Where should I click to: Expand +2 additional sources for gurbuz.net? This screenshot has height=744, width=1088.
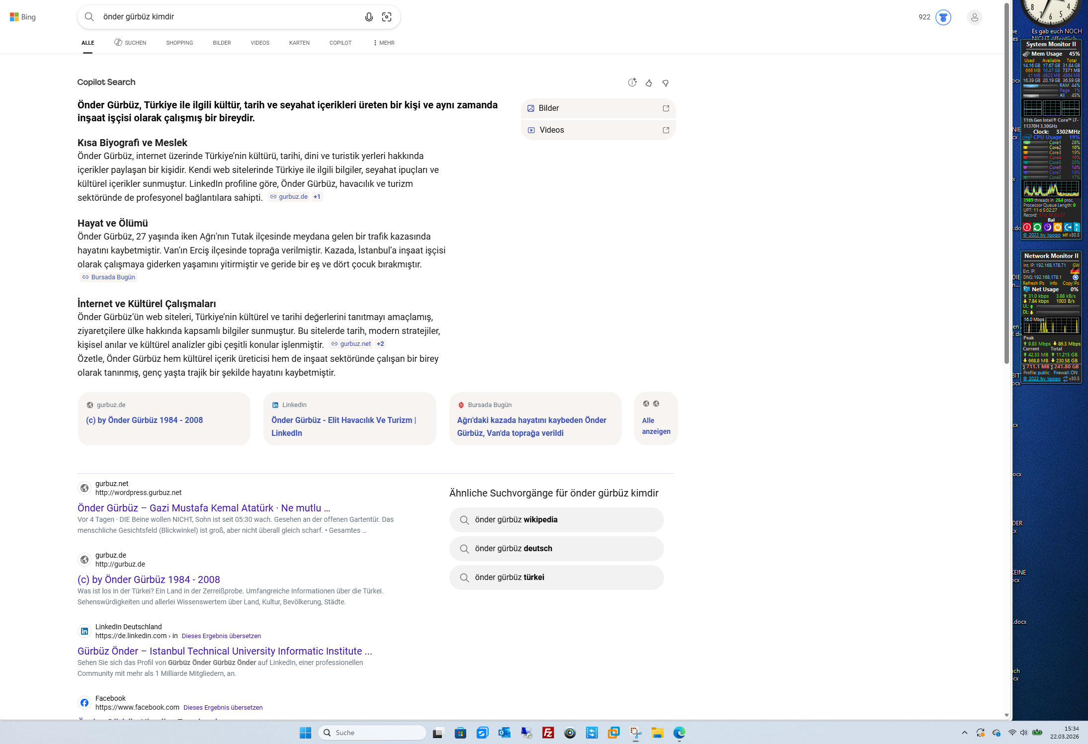pos(380,344)
